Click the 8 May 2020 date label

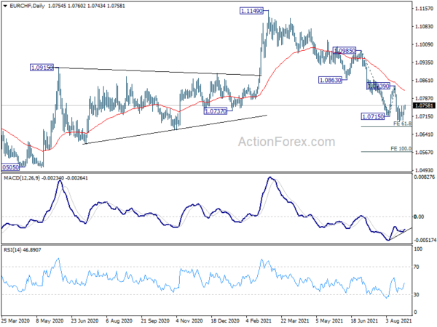pyautogui.click(x=50, y=320)
